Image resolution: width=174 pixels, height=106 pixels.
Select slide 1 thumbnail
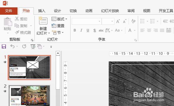tap(29, 67)
